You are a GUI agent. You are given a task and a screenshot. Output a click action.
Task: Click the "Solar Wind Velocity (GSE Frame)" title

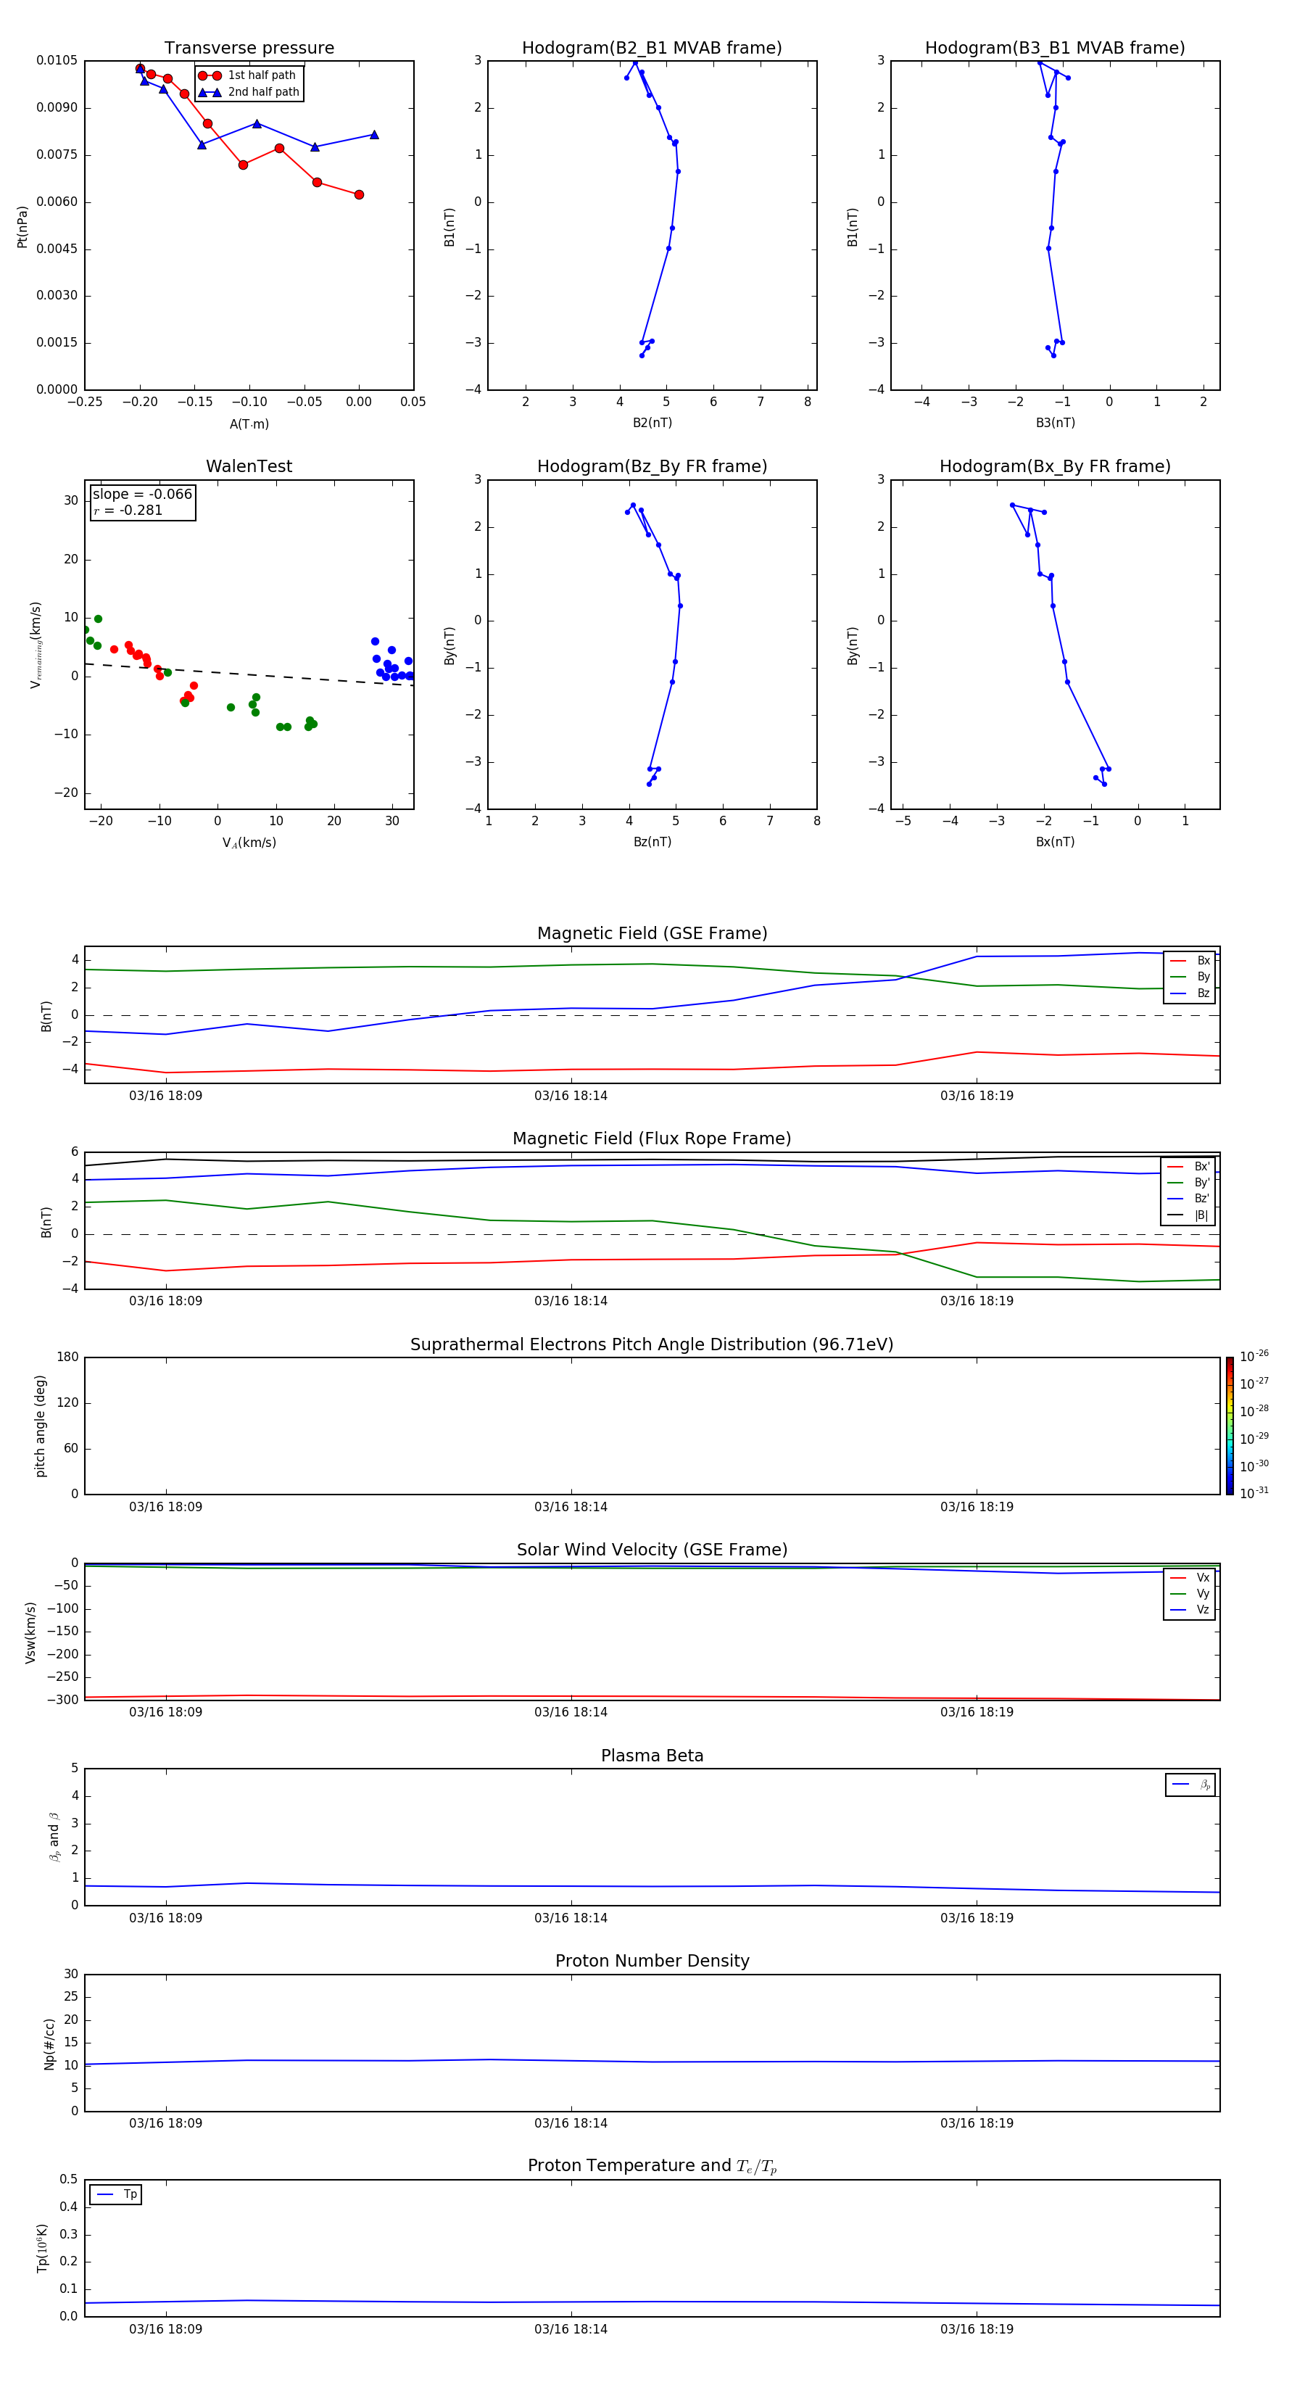[x=652, y=1550]
